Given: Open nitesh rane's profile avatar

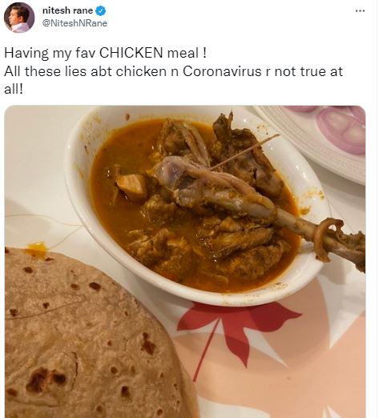Looking at the screenshot, I should pos(19,18).
